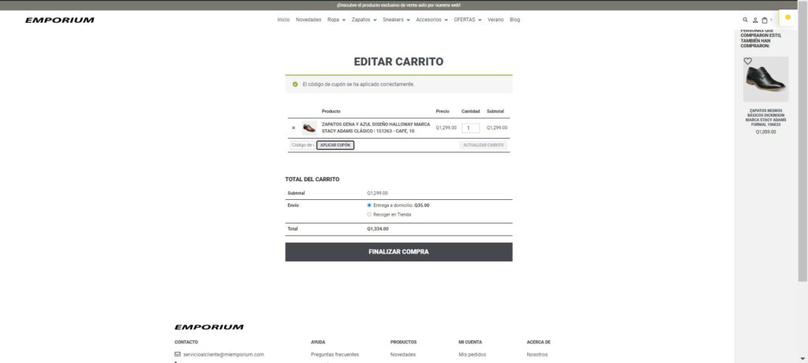Click the EMPORIUM header logo
Image resolution: width=808 pixels, height=363 pixels.
[60, 20]
